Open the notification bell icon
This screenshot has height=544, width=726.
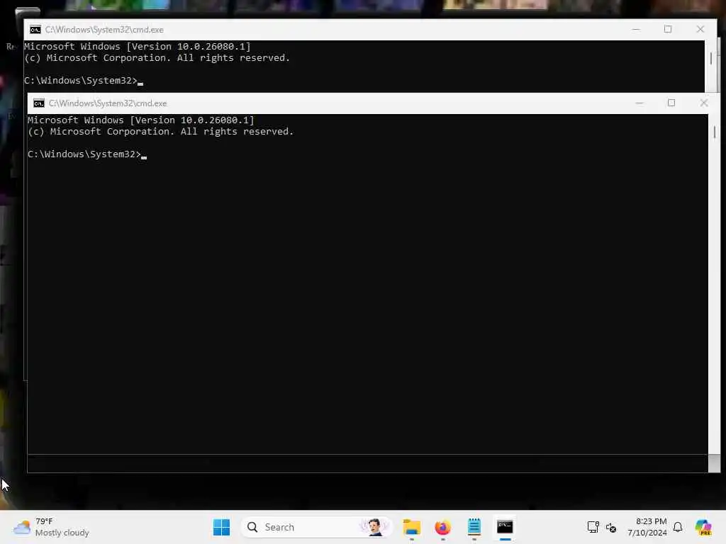pyautogui.click(x=677, y=527)
